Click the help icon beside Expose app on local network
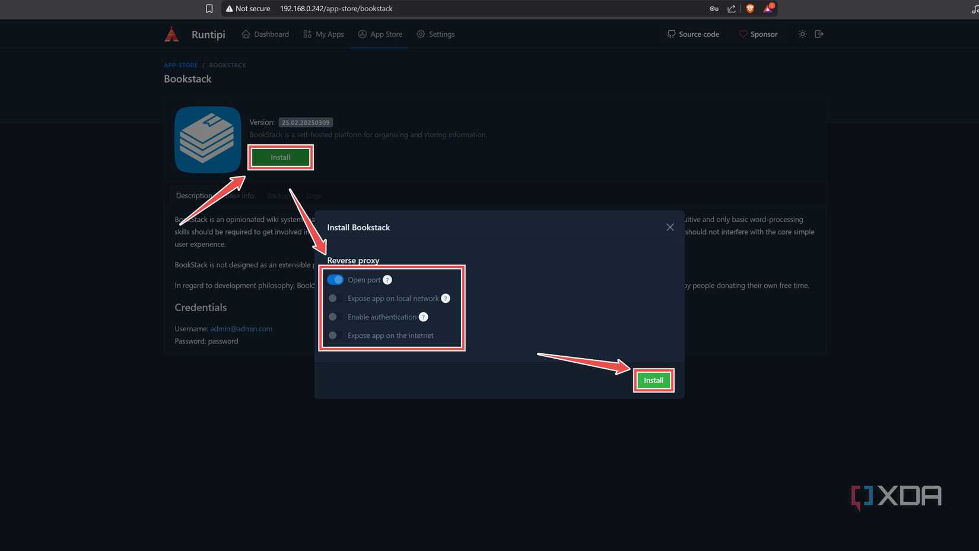Image resolution: width=979 pixels, height=551 pixels. (x=446, y=298)
